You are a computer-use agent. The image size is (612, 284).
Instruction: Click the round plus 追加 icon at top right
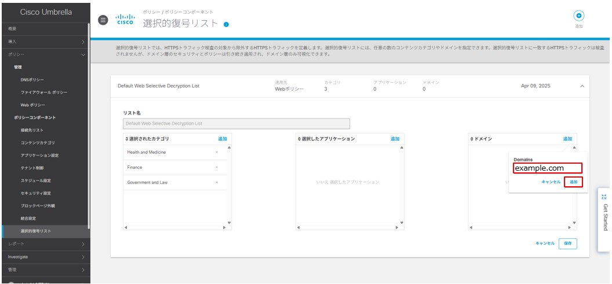[x=578, y=16]
